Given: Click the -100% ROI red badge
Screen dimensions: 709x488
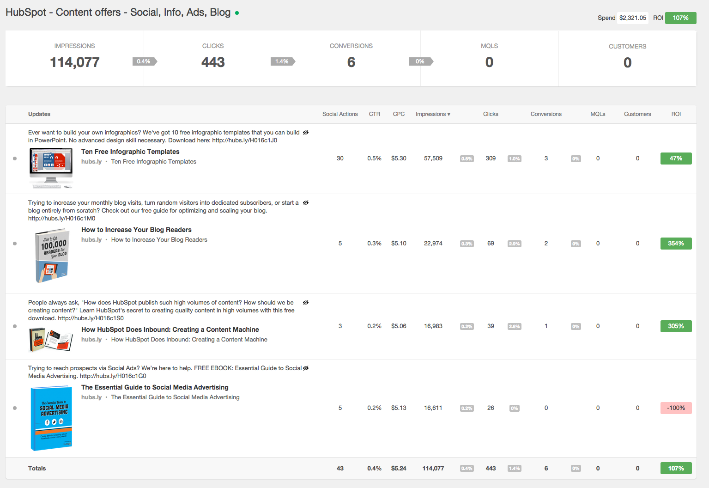Looking at the screenshot, I should (x=676, y=408).
